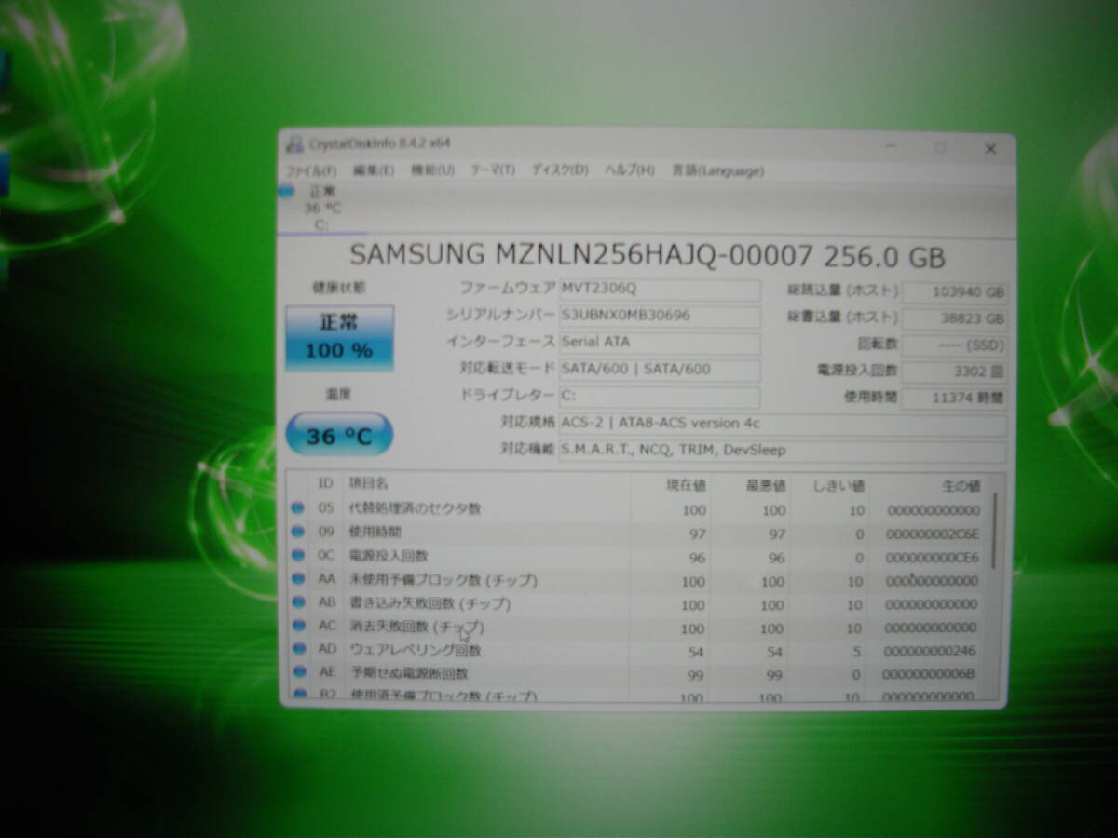Screen dimensions: 1118x838
Task: Click raw value 00000000006B
Action: pyautogui.click(x=928, y=674)
